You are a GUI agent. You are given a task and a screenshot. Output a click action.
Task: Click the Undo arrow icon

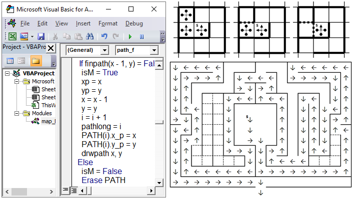104,36
